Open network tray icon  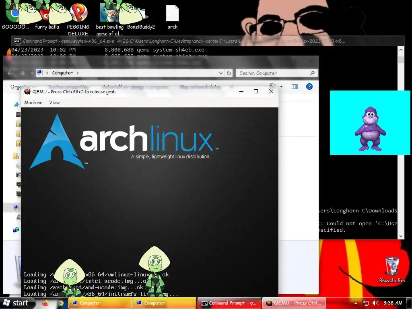pyautogui.click(x=365, y=303)
